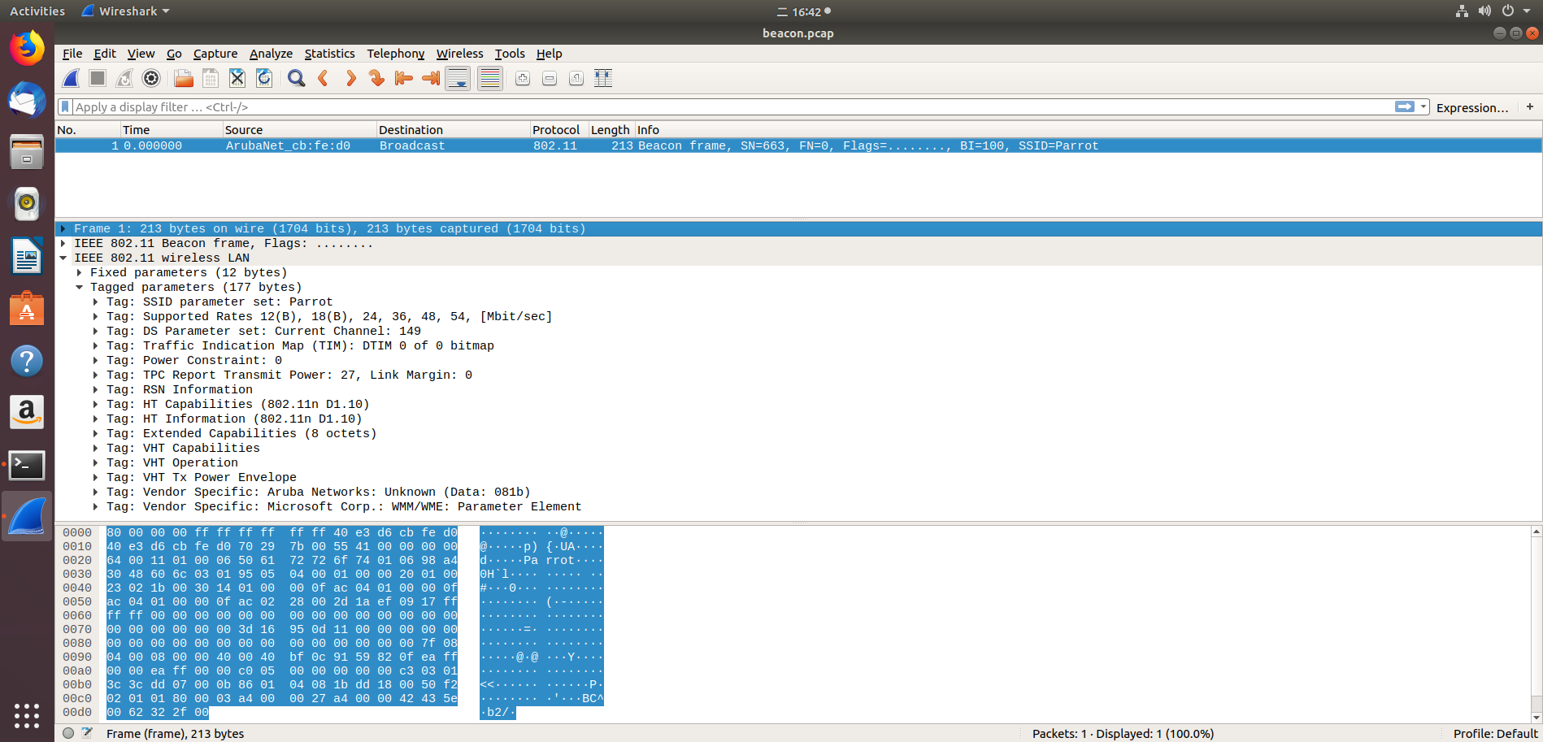This screenshot has height=742, width=1543.
Task: Click the display filter input field
Action: (732, 106)
